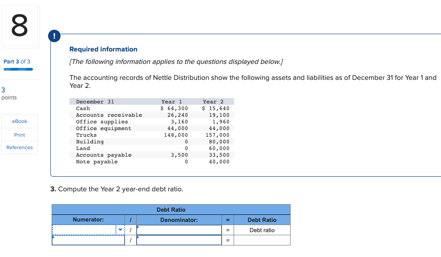Open the eBook resource
This screenshot has width=441, height=257.
[19, 121]
